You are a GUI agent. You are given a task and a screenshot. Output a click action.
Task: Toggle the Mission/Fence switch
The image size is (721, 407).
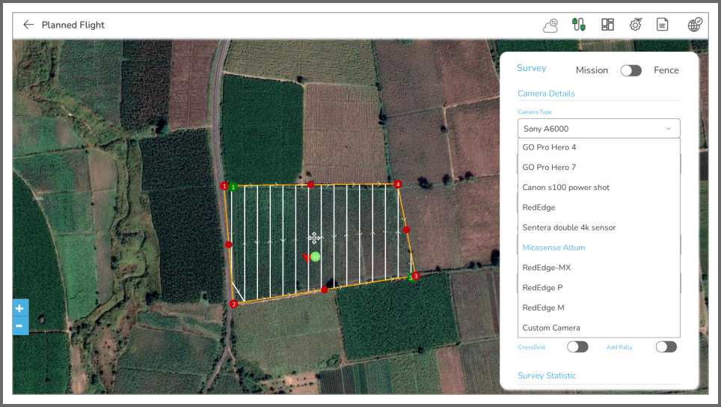(631, 70)
